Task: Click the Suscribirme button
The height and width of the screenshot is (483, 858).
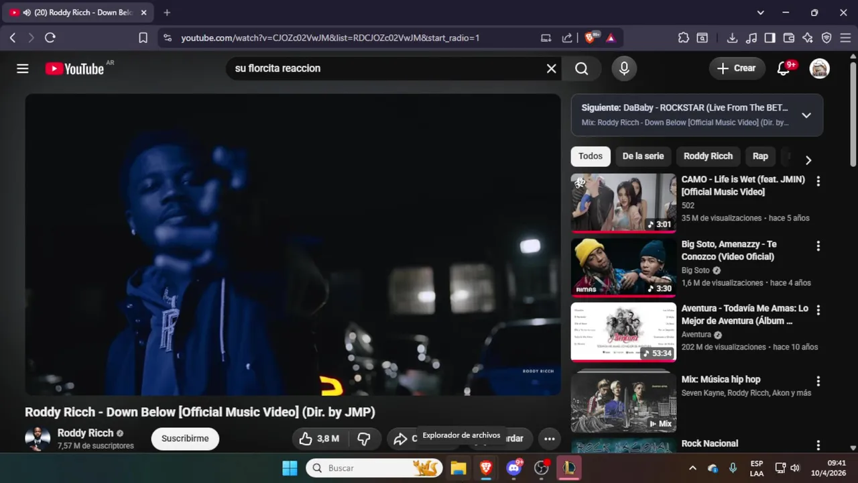Action: pyautogui.click(x=185, y=439)
